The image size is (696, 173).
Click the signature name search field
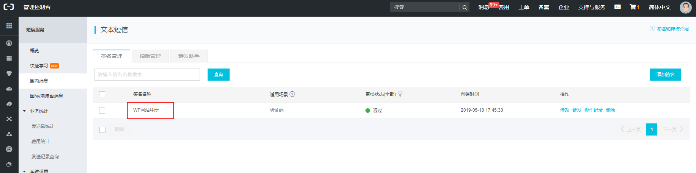click(x=147, y=75)
